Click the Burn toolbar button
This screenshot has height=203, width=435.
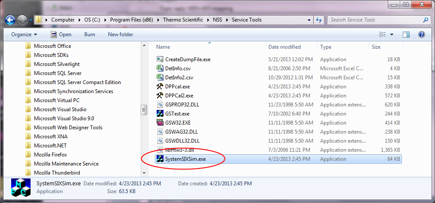pos(89,34)
